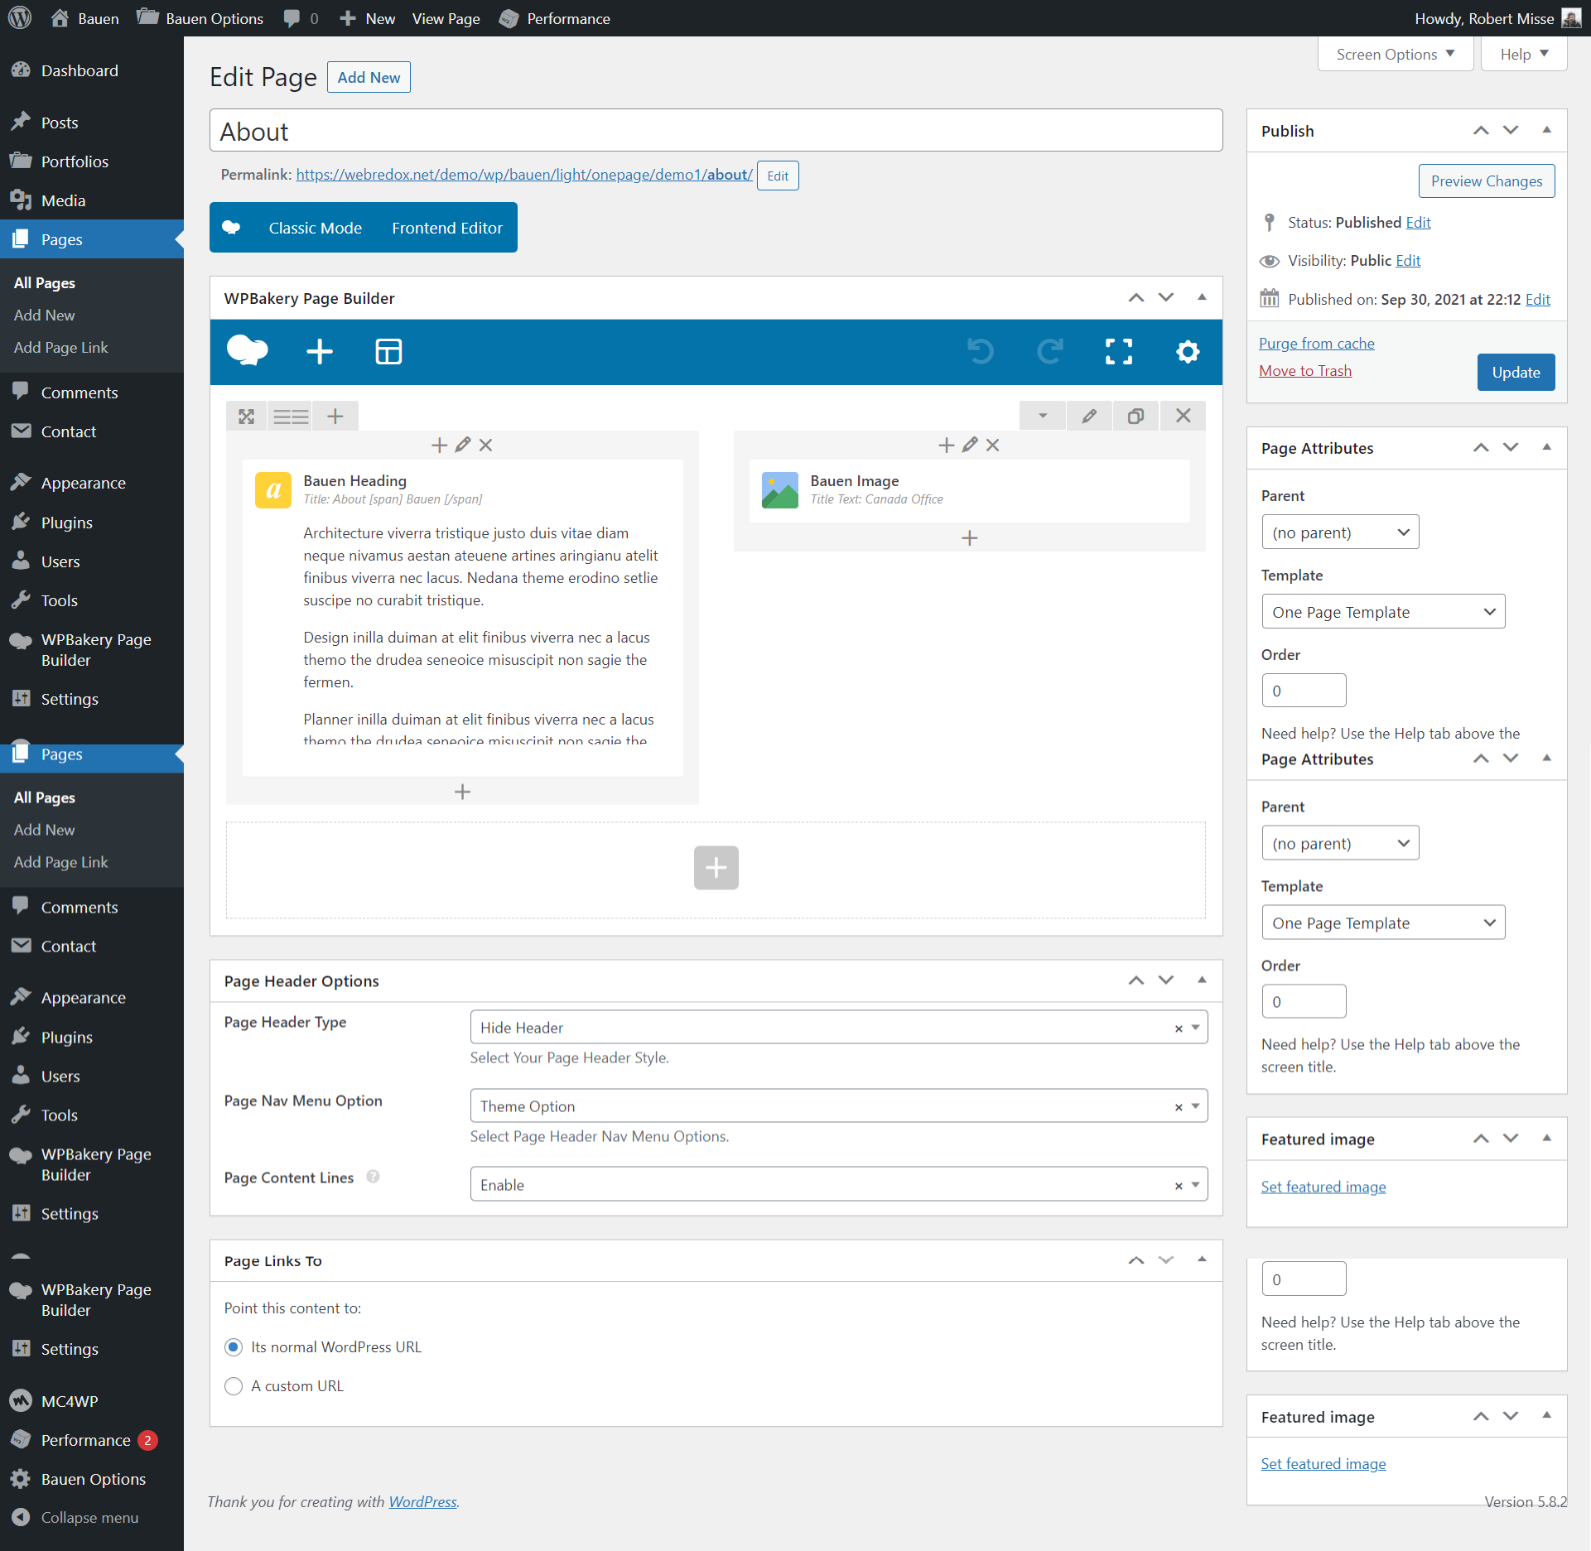Image resolution: width=1591 pixels, height=1551 pixels.
Task: Prepend element to the Bauen Image column
Action: 947,445
